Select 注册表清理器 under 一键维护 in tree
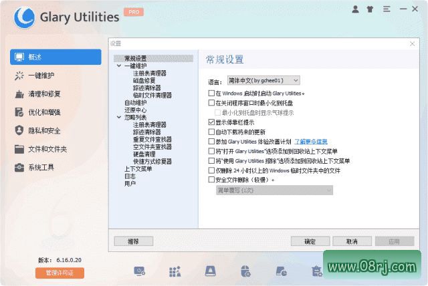Image resolution: width=428 pixels, height=286 pixels. (150, 73)
